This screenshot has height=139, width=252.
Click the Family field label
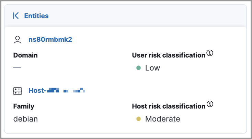[x=24, y=106]
